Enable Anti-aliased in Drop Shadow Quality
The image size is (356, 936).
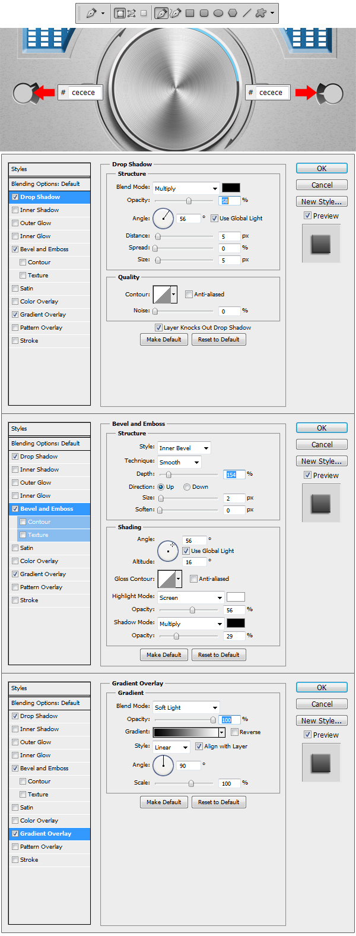(189, 295)
